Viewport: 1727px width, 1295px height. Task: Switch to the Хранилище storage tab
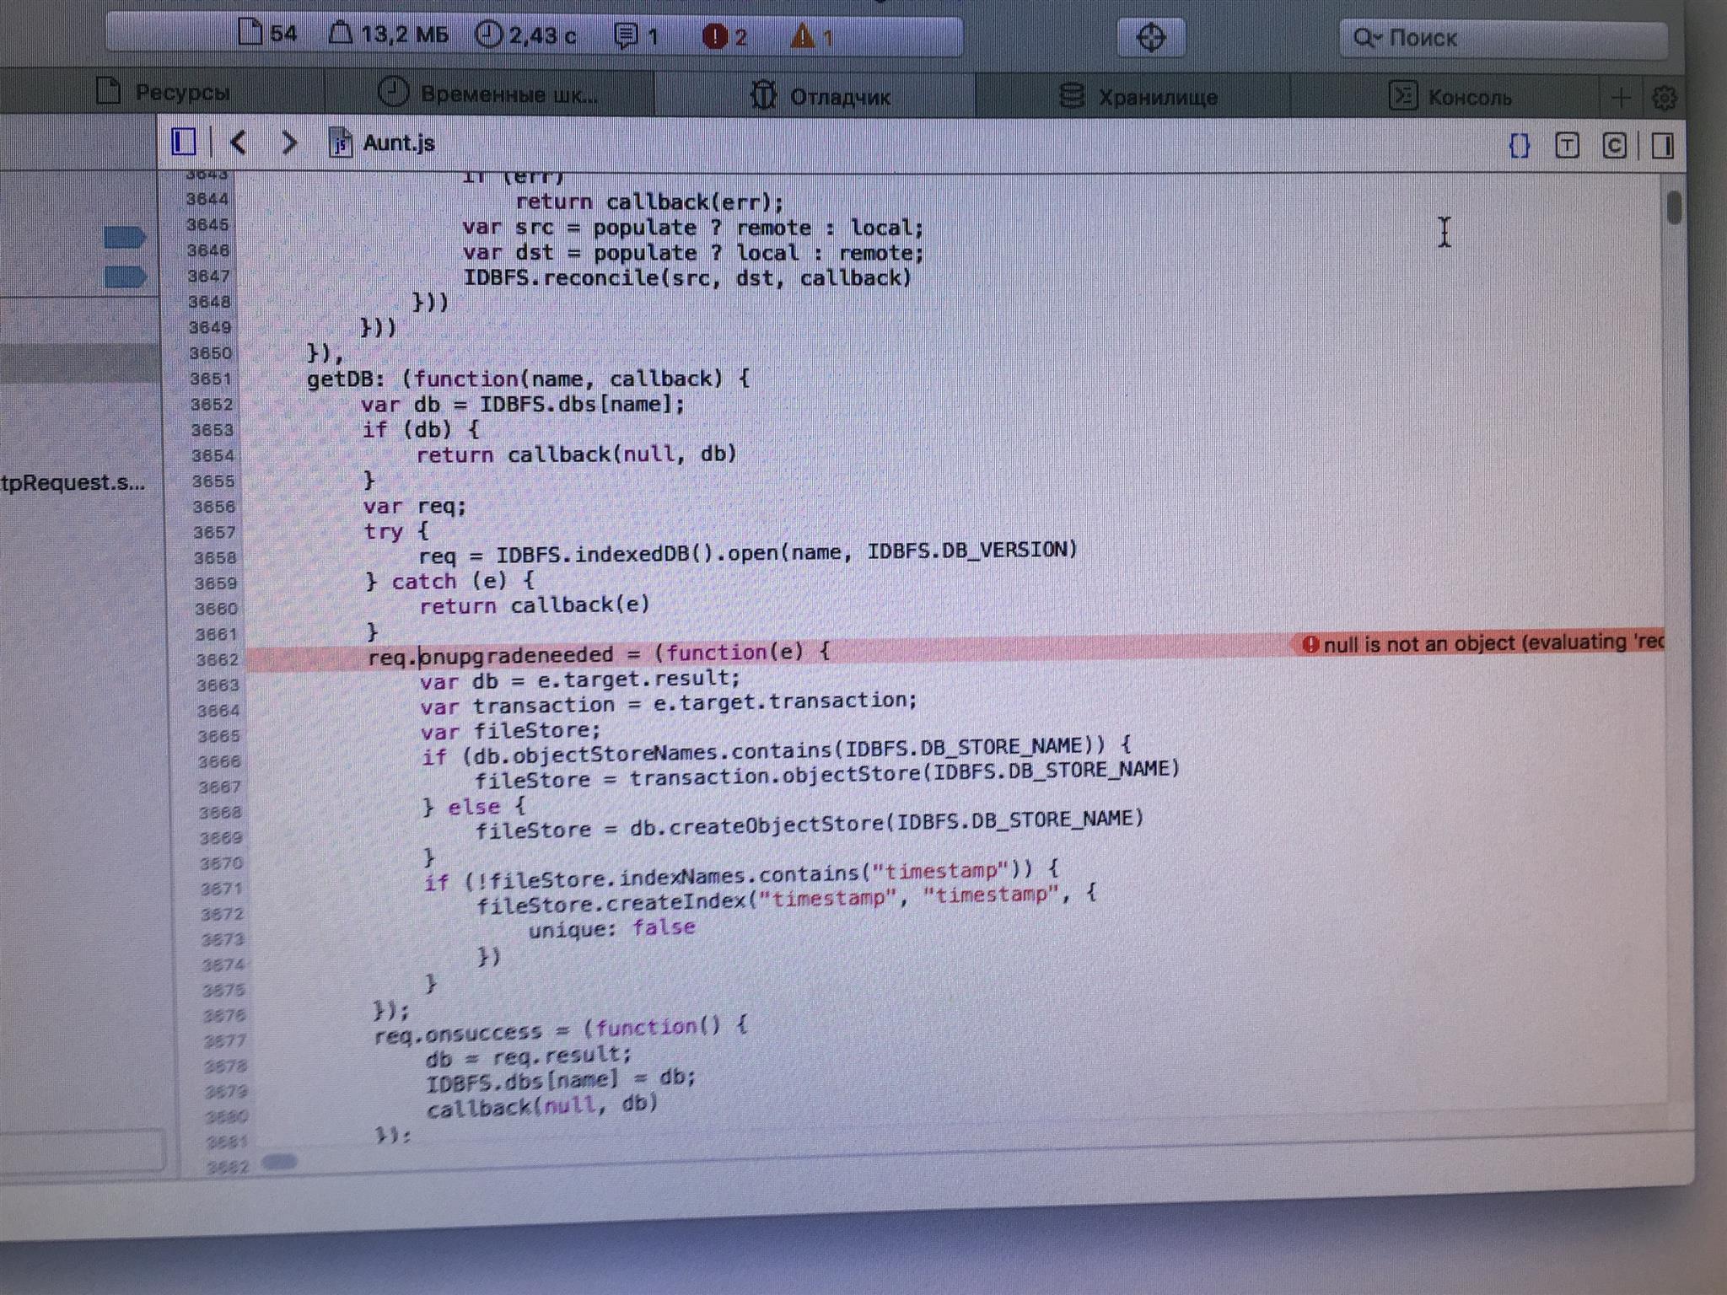click(1137, 97)
